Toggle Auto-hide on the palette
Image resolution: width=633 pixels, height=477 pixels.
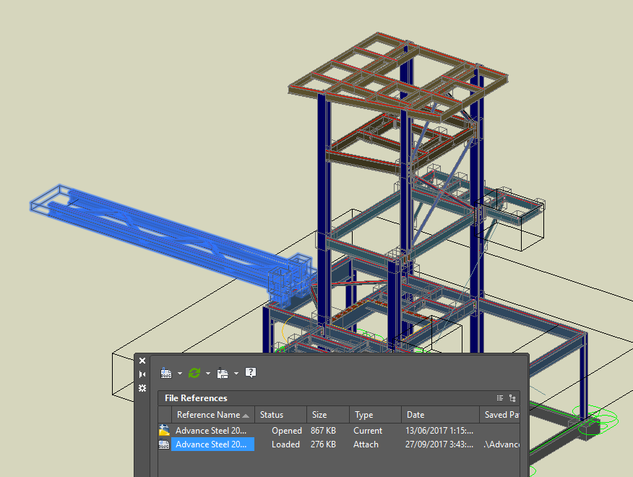(x=142, y=374)
